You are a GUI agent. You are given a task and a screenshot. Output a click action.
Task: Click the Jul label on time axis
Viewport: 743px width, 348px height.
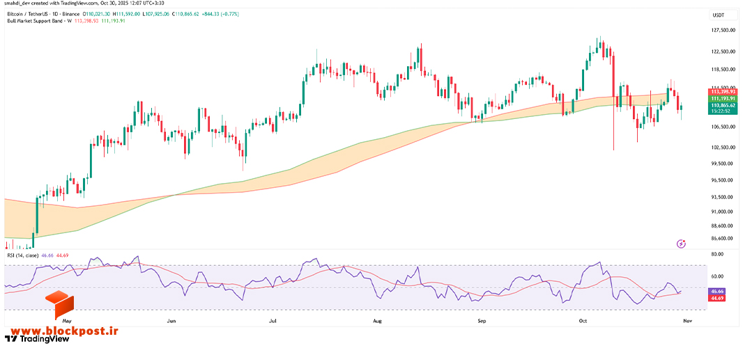273,321
